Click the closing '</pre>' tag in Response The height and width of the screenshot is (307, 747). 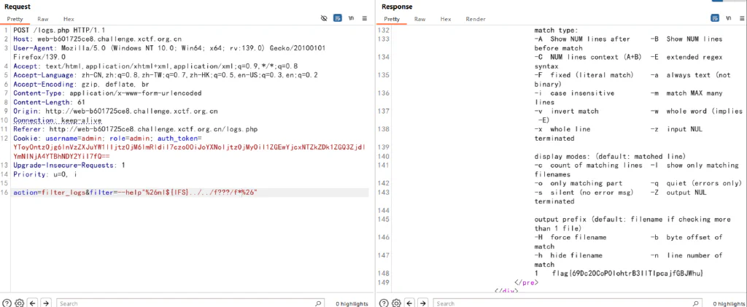(x=527, y=282)
